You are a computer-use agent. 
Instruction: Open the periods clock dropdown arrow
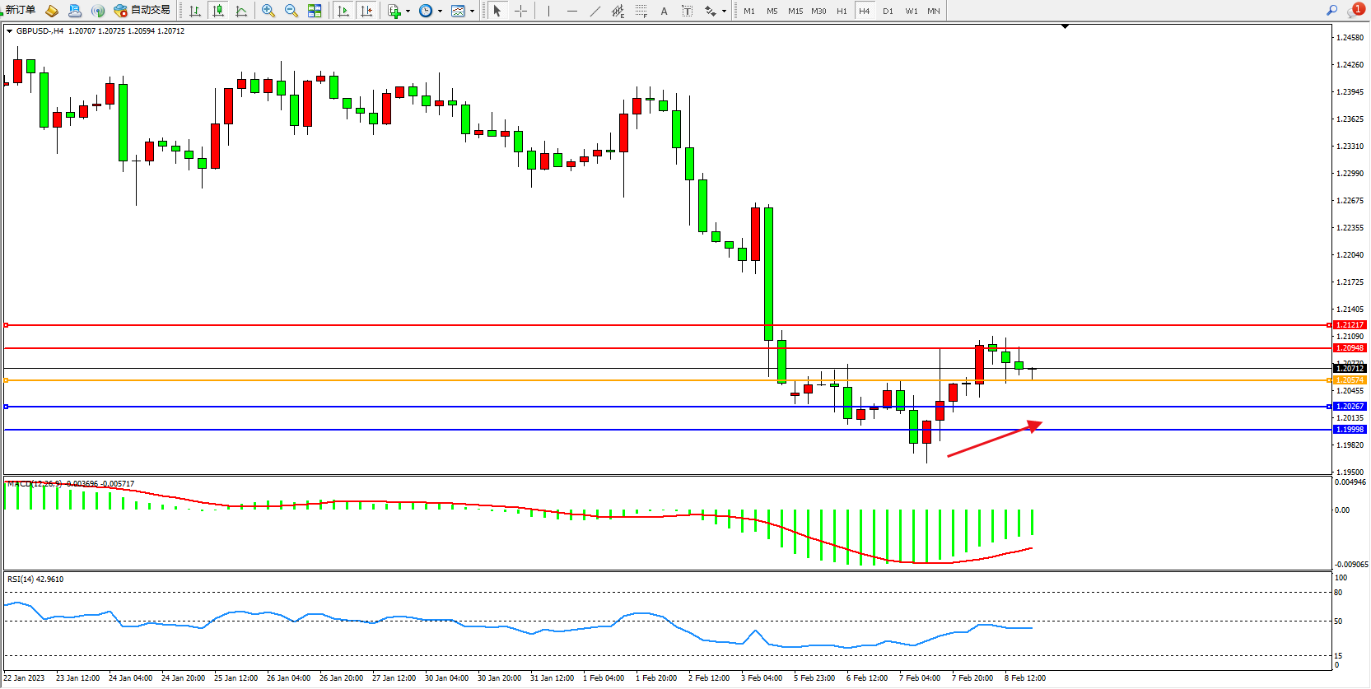(440, 12)
